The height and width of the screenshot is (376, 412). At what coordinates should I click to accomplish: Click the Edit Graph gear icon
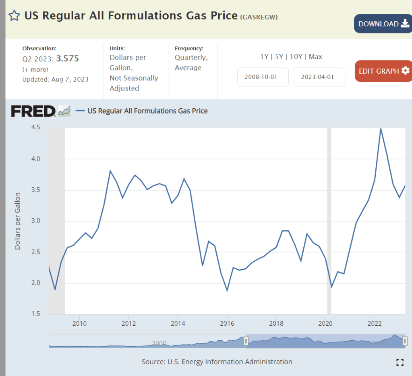point(405,71)
